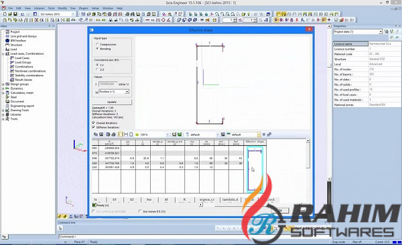402x245 pixels.
Task: Open the Modify menu
Action: coord(62,8)
